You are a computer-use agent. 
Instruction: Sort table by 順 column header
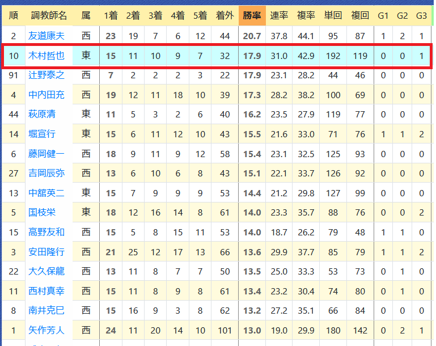(14, 15)
